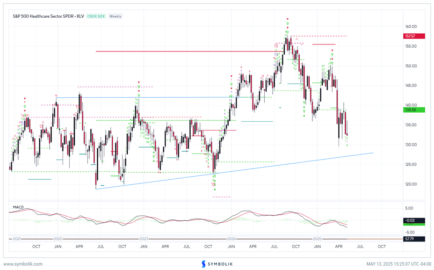Click the 135.00 price axis label
The image size is (434, 270).
(411, 125)
